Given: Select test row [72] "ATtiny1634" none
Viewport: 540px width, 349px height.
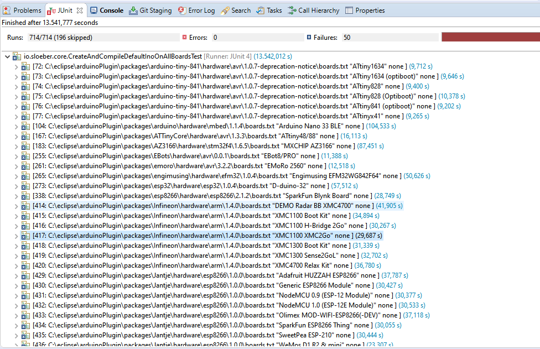Looking at the screenshot, I should click(232, 66).
